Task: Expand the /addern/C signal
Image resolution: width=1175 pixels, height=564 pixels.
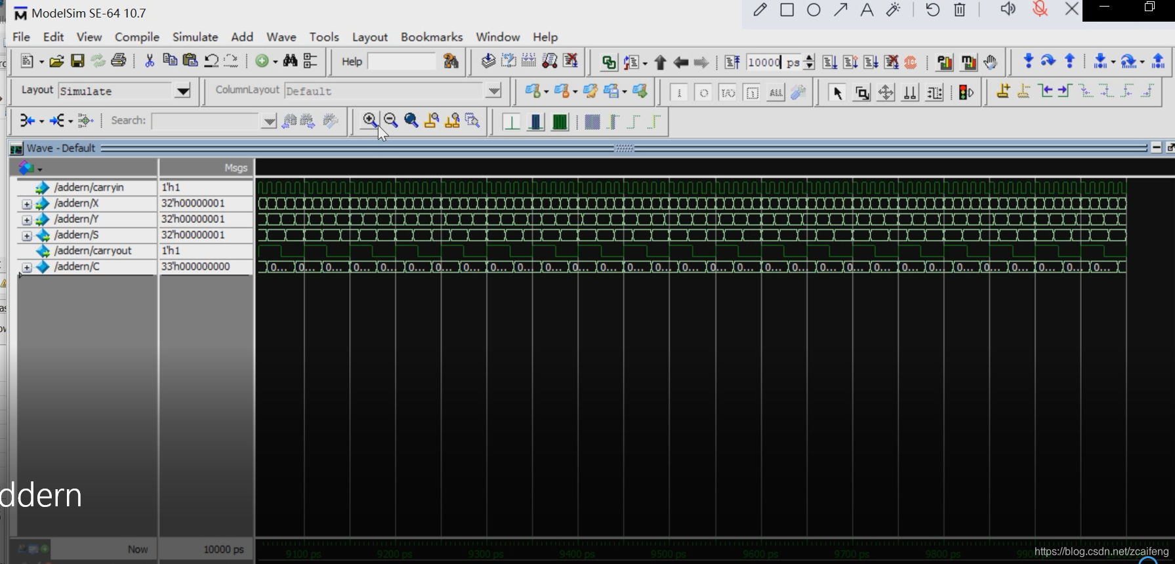Action: click(x=26, y=268)
